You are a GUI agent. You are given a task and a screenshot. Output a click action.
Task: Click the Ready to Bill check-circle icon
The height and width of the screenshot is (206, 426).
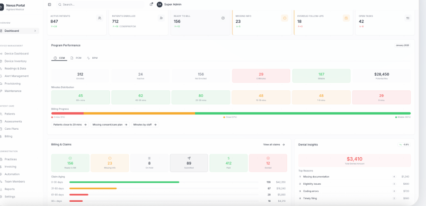pos(223,18)
